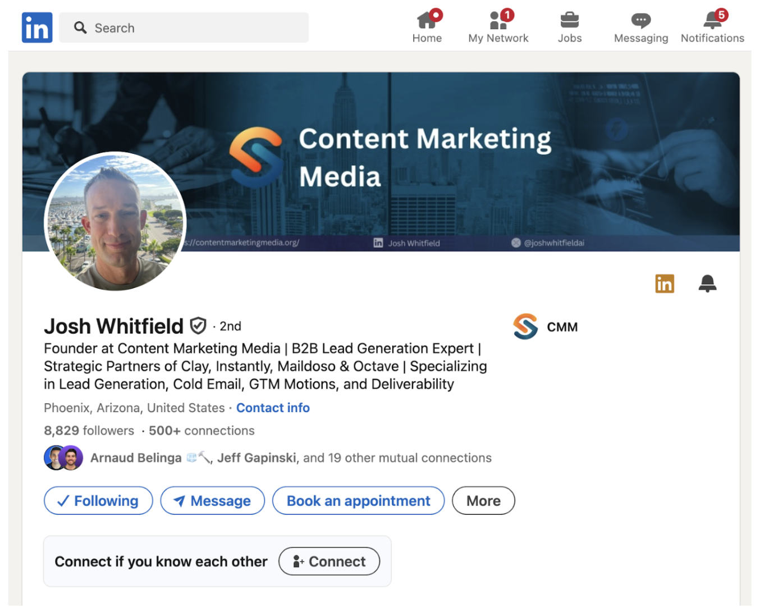Click the verified shield badge next to name
Viewport: 760px width, 612px height.
point(198,326)
